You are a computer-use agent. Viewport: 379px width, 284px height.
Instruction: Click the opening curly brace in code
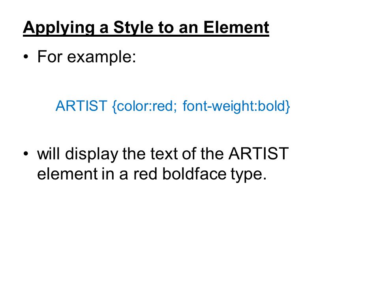[x=114, y=106]
